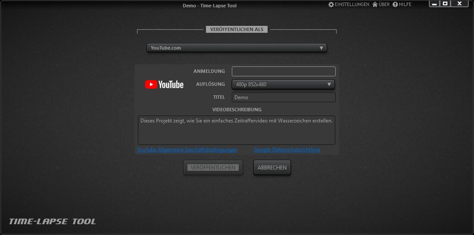The height and width of the screenshot is (235, 474).
Task: Click the Titel field containing Demo
Action: (284, 97)
